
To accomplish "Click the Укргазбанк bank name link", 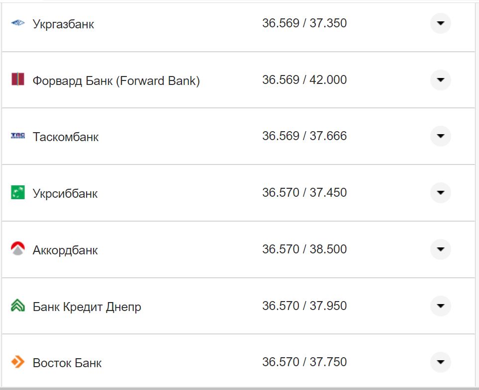I will pyautogui.click(x=64, y=23).
